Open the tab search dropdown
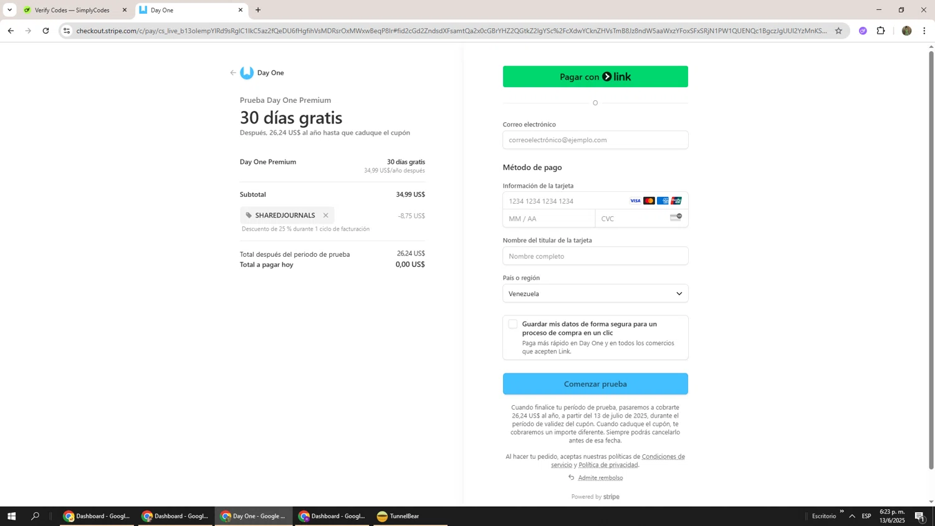The height and width of the screenshot is (526, 935). (9, 10)
